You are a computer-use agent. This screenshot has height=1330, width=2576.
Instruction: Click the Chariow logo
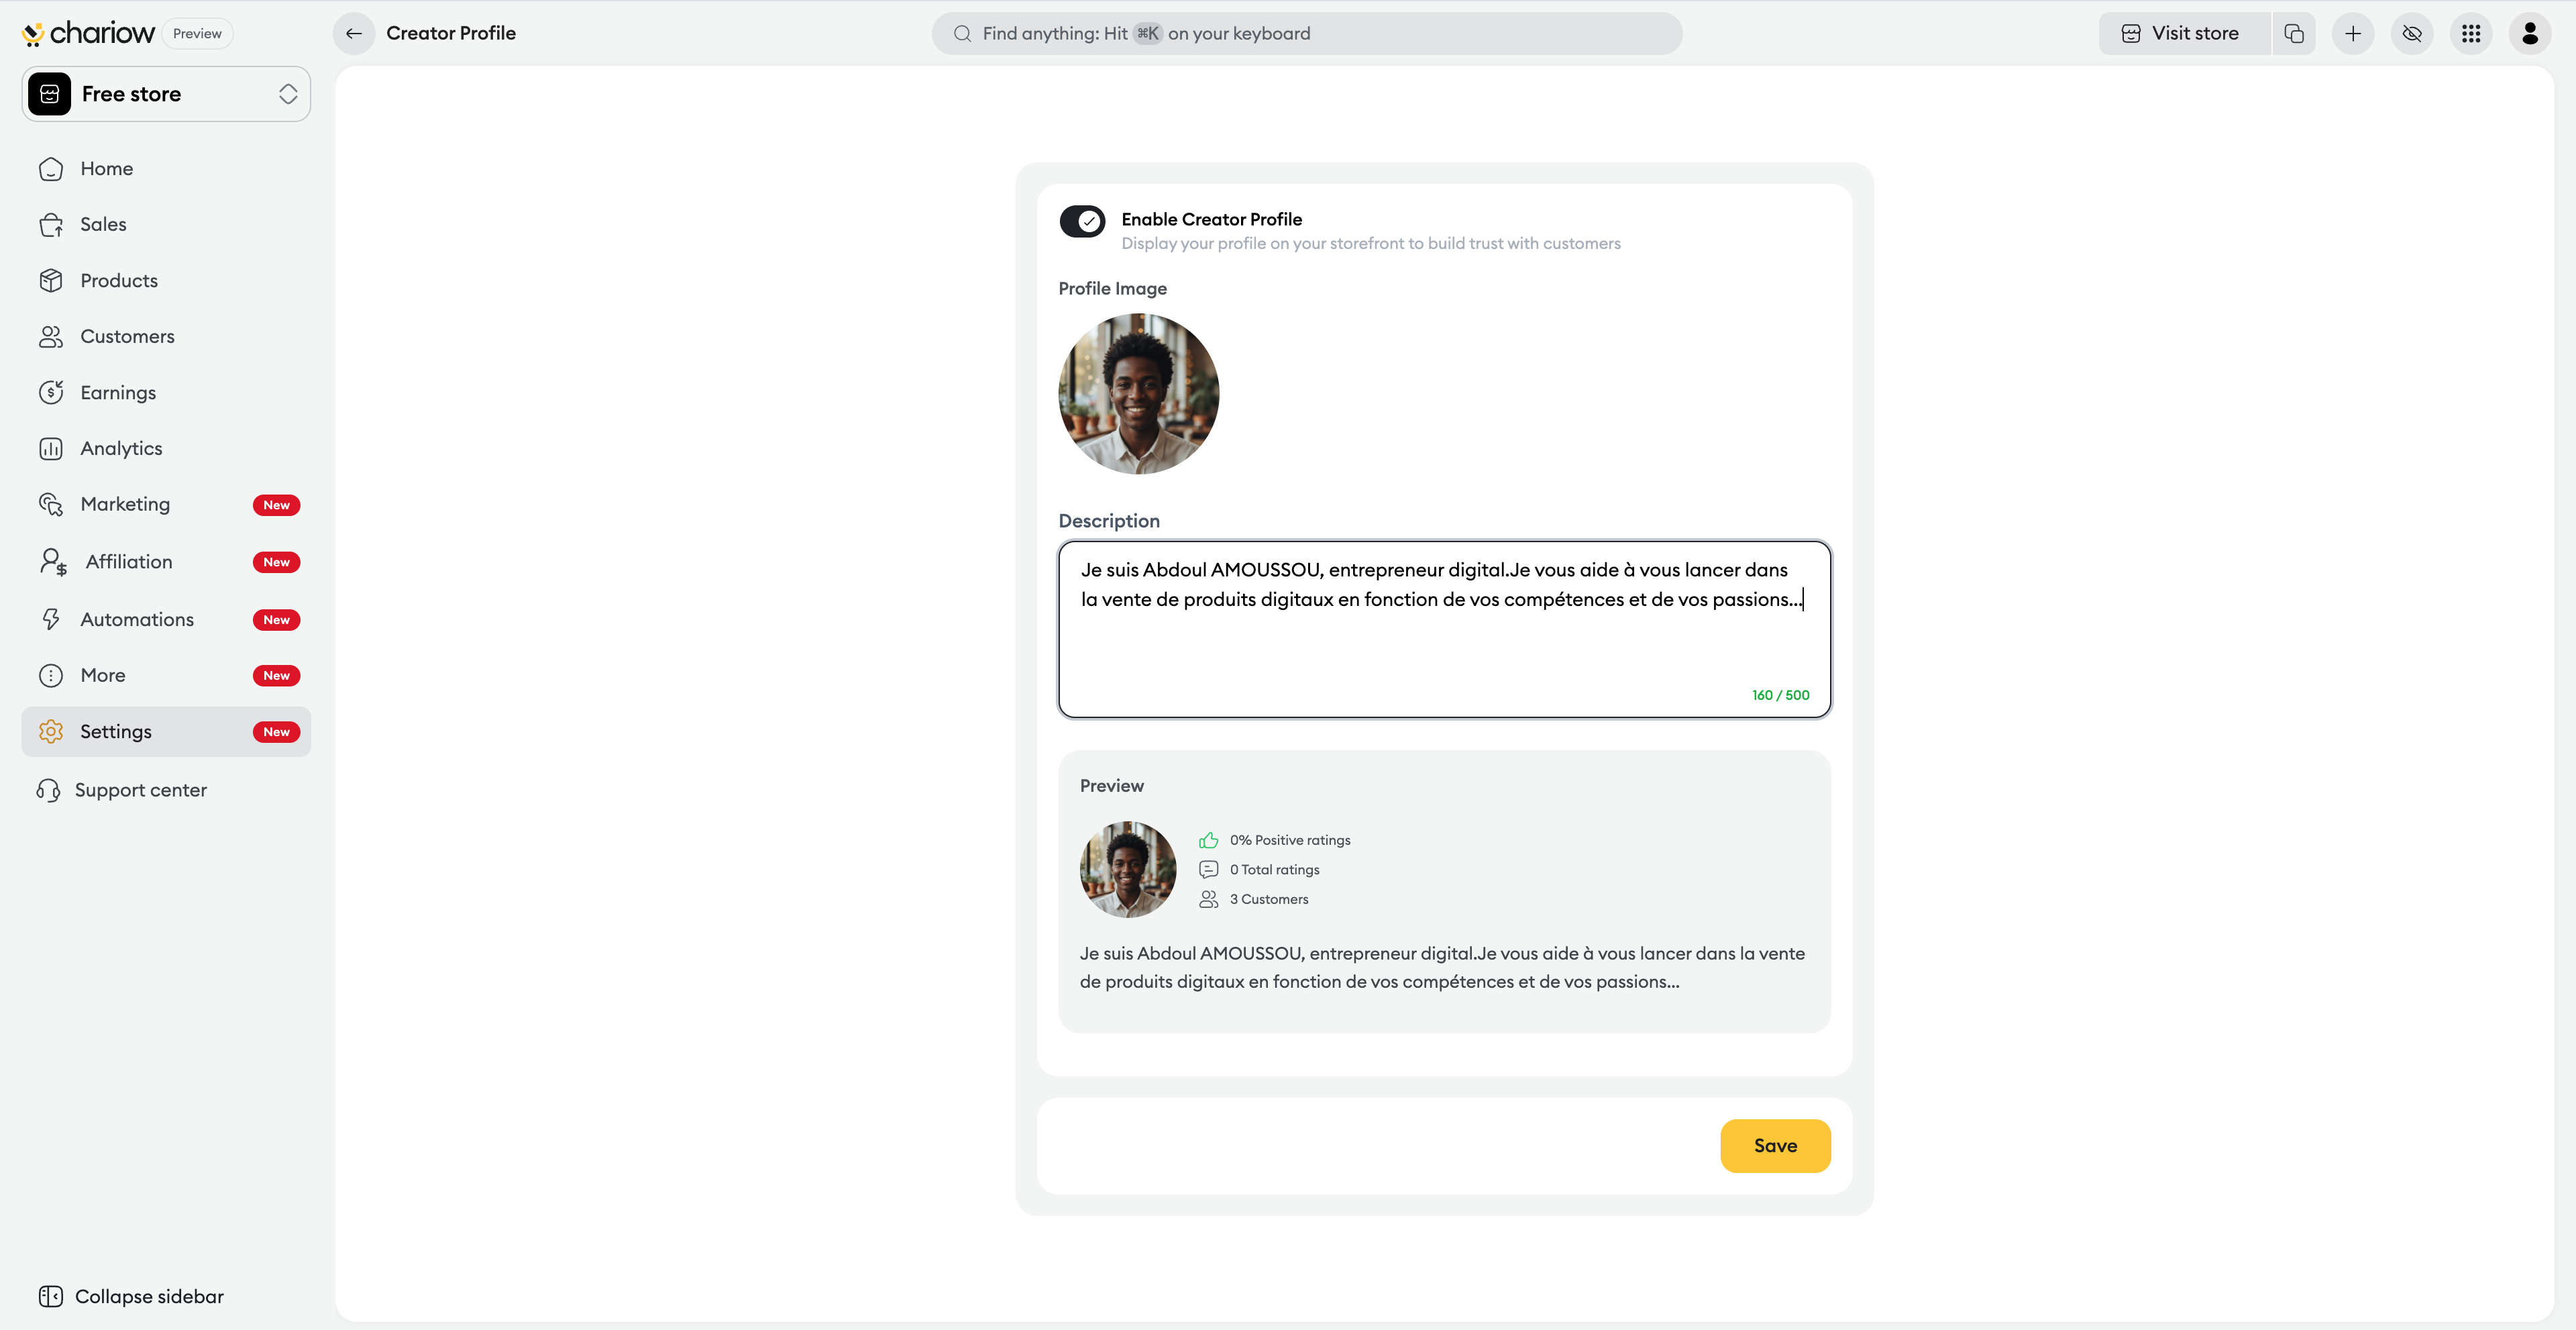click(88, 33)
